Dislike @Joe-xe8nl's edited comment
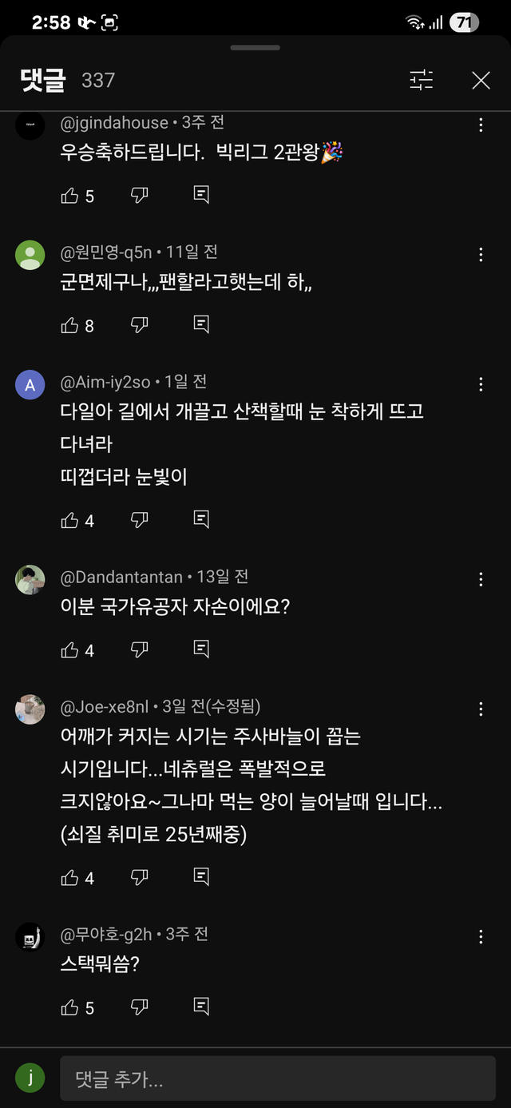511x1108 pixels. coord(141,877)
